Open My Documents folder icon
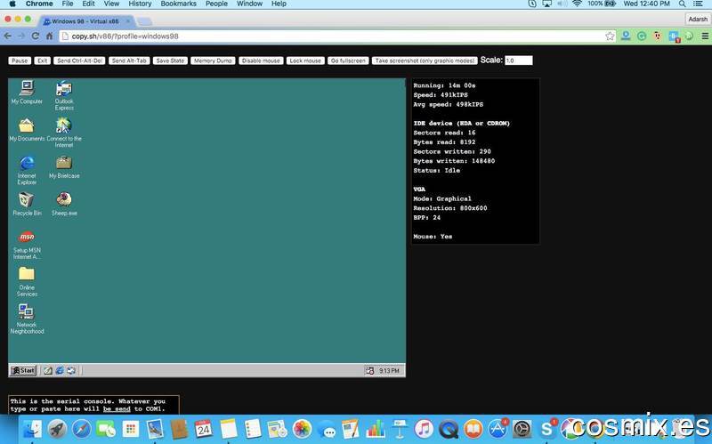This screenshot has height=444, width=712. coord(27,129)
